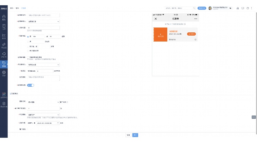The width and height of the screenshot is (257, 143).
Task: Tick the coupon restriction checkbox
Action: click(x=28, y=57)
